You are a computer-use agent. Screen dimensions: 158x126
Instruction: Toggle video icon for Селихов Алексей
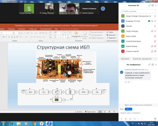click(155, 51)
